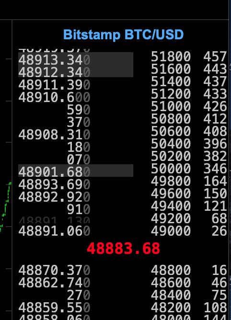Click the 48870.370 top bid
Screen dimensions: 231x320
[54, 270]
